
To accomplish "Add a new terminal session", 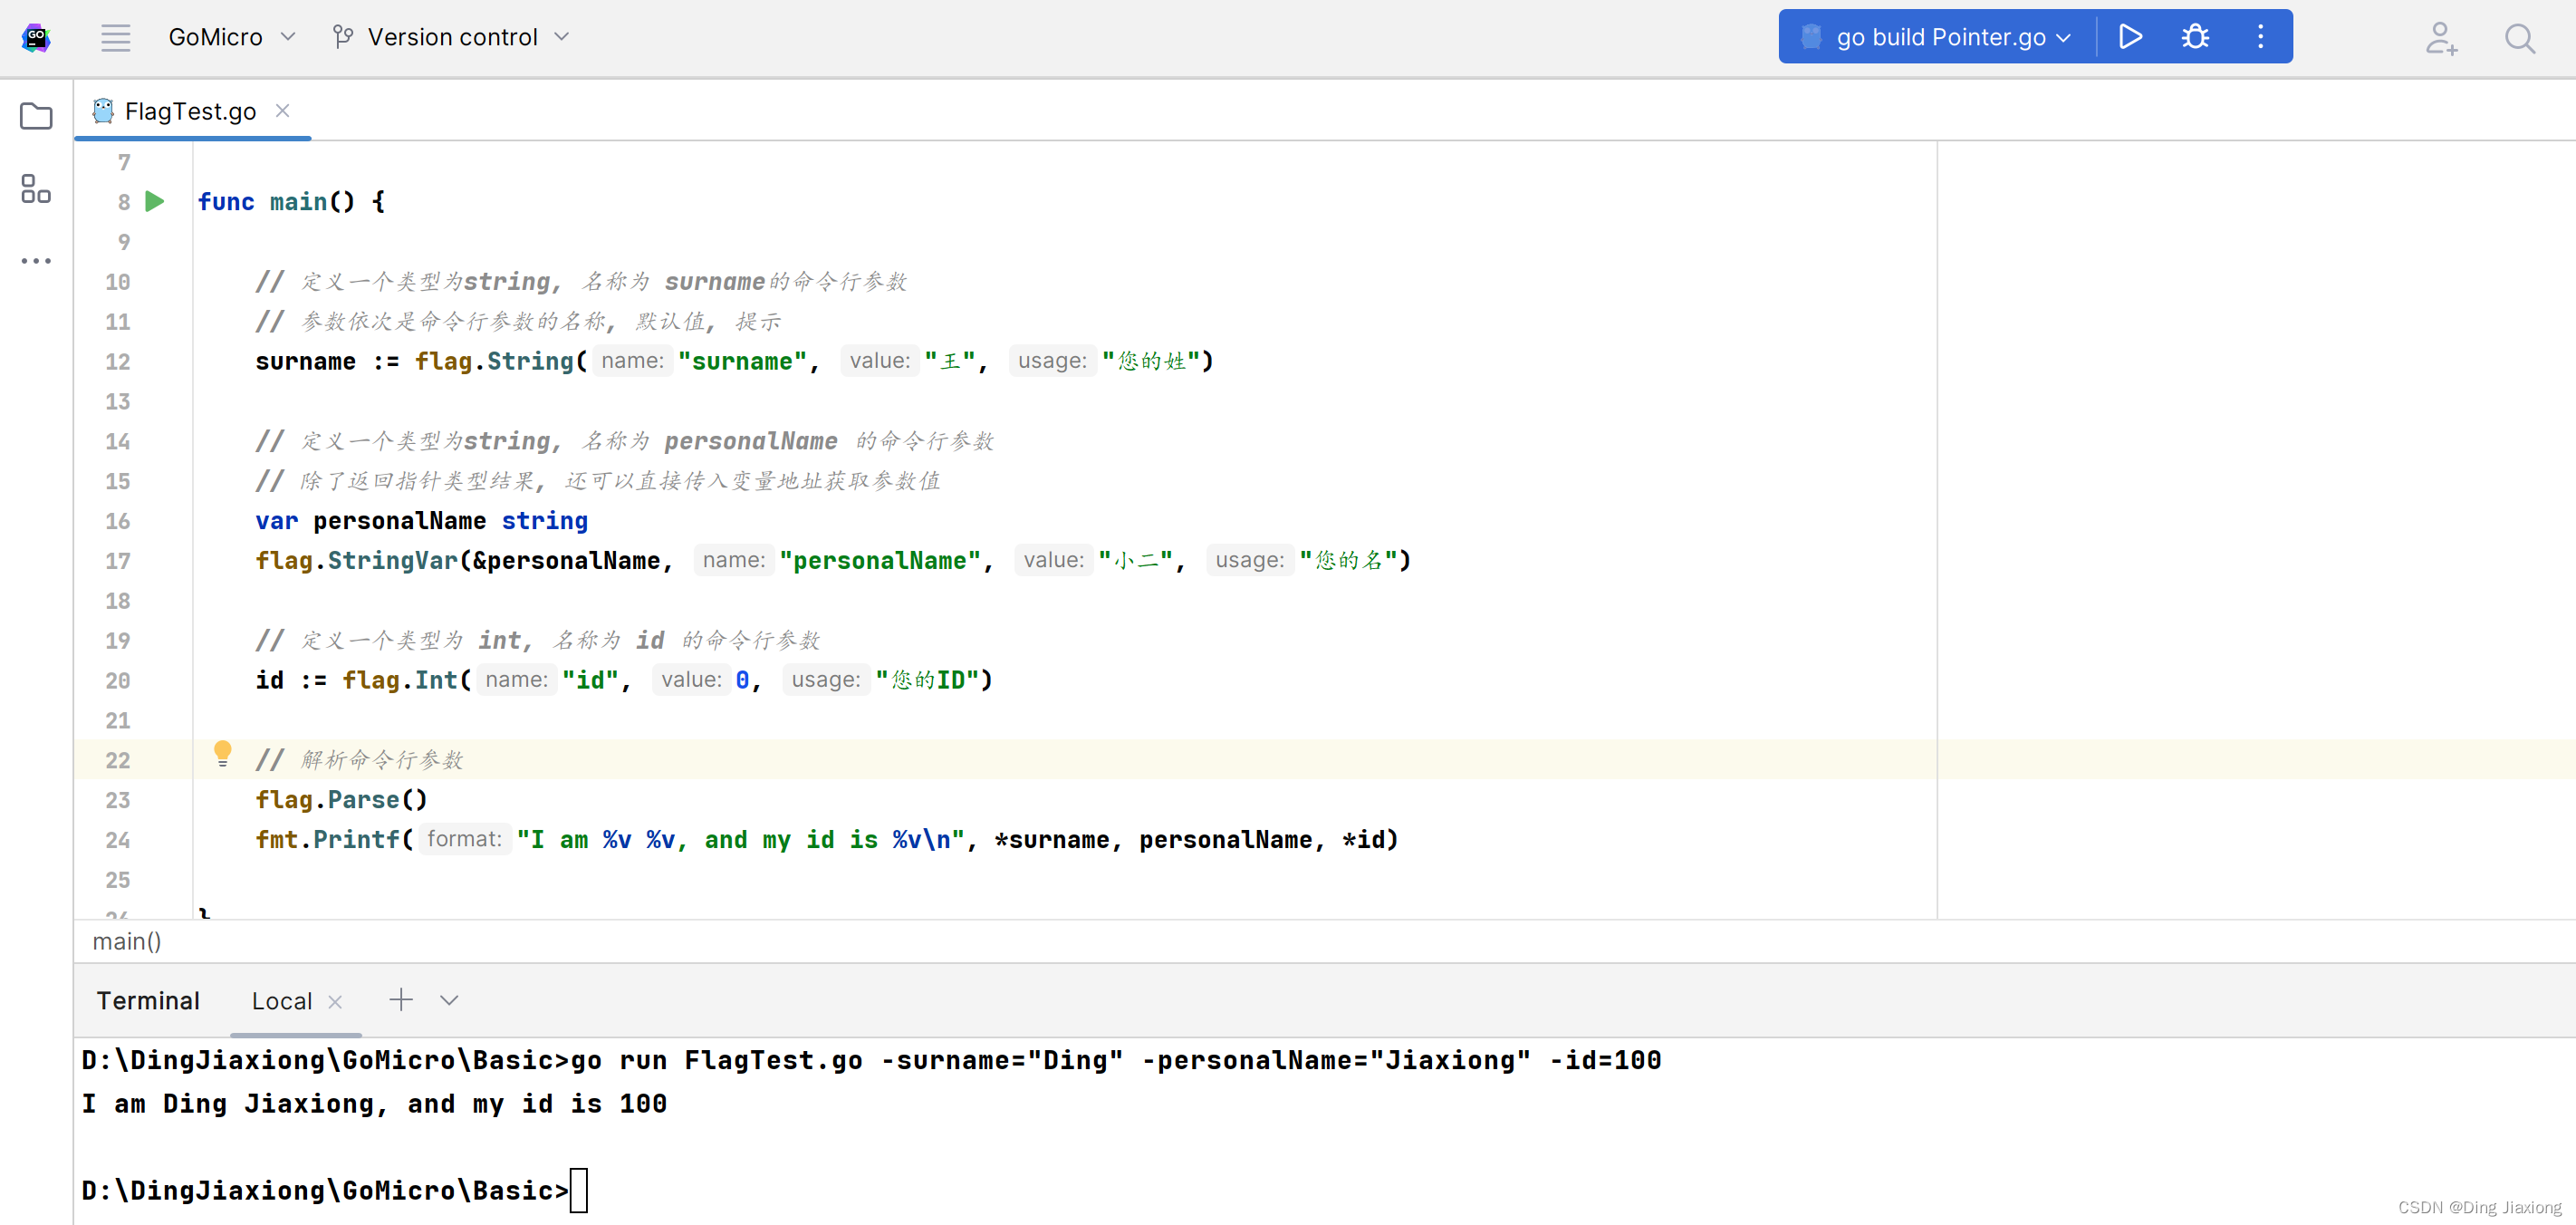I will [x=401, y=1000].
